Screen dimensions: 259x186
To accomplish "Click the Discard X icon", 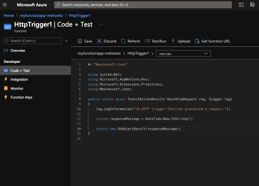I will [x=99, y=41].
